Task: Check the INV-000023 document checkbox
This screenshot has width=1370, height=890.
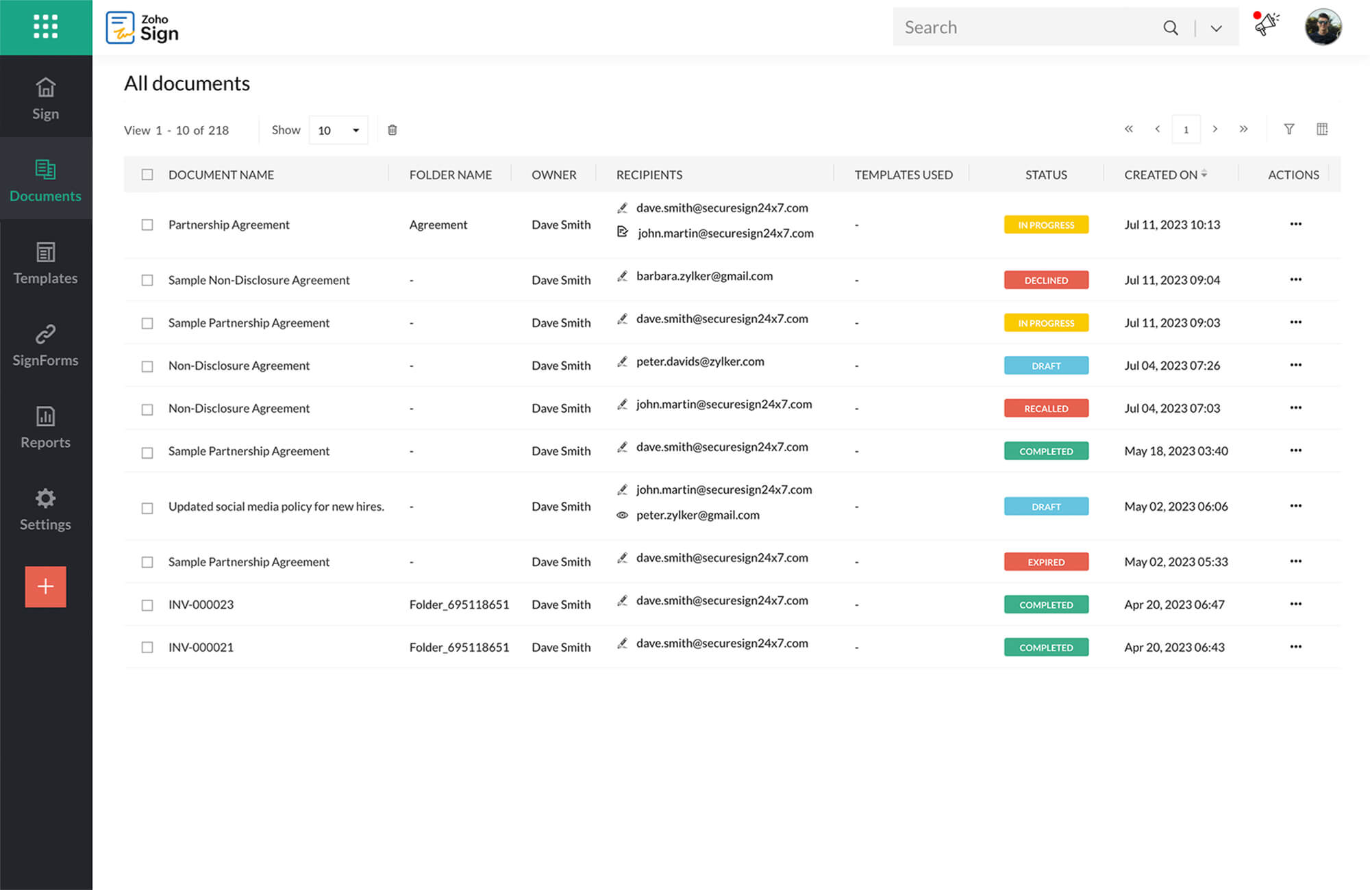Action: pyautogui.click(x=147, y=605)
